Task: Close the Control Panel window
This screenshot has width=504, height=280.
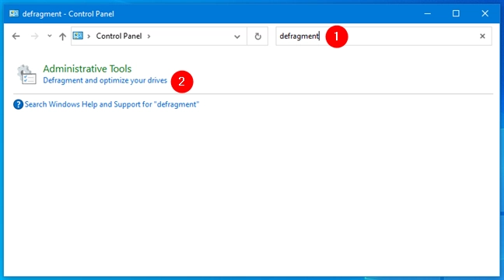Action: click(485, 13)
